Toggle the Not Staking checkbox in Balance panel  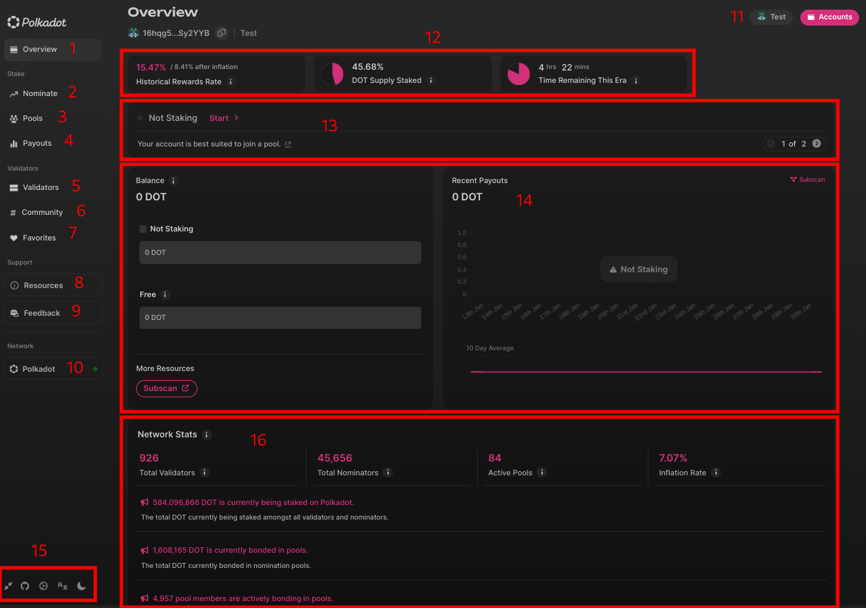143,228
